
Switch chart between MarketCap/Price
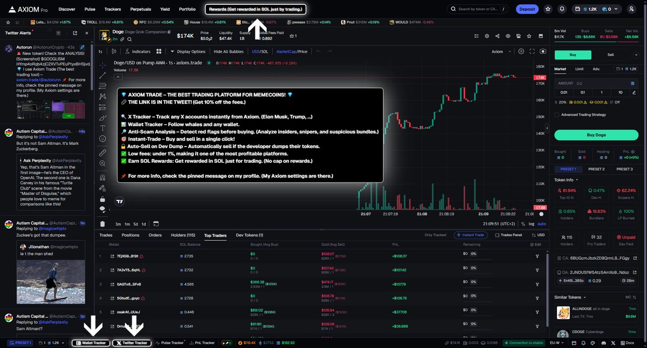click(292, 52)
